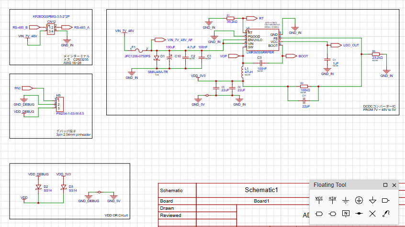Select the junction dot tool
This screenshot has height=227, width=405.
click(359, 213)
